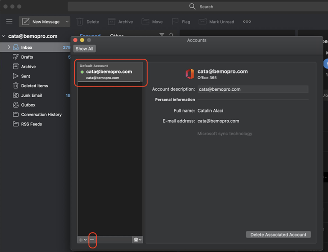Screen dimensions: 328x252
Task: Toggle the hamburger sidebar menu
Action: [x=9, y=21]
